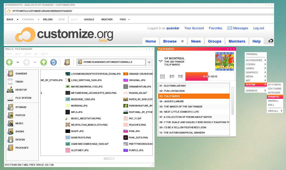The height and width of the screenshot is (170, 286).
Task: Click Log out link
Action: tap(258, 28)
